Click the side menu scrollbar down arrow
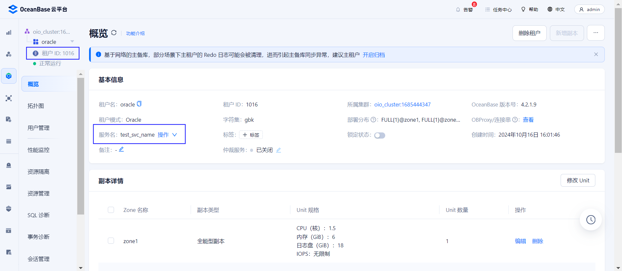The width and height of the screenshot is (622, 271). click(x=81, y=268)
